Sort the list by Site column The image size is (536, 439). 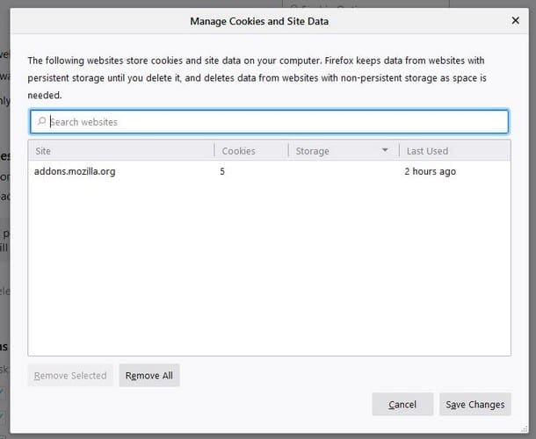(x=121, y=151)
